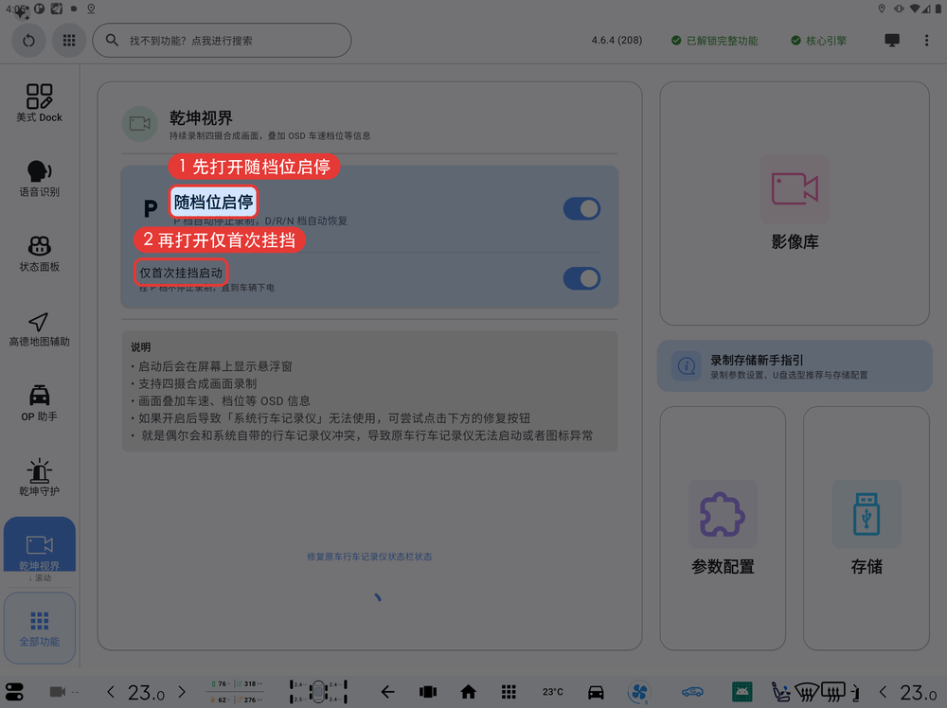
Task: Open the top grid apps button
Action: [x=69, y=41]
